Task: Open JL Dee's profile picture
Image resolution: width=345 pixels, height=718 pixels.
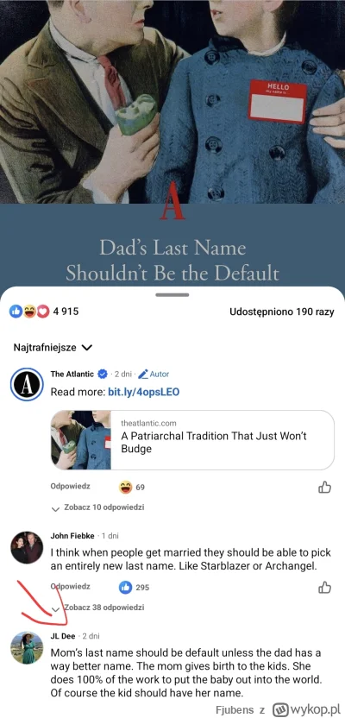Action: (x=27, y=647)
